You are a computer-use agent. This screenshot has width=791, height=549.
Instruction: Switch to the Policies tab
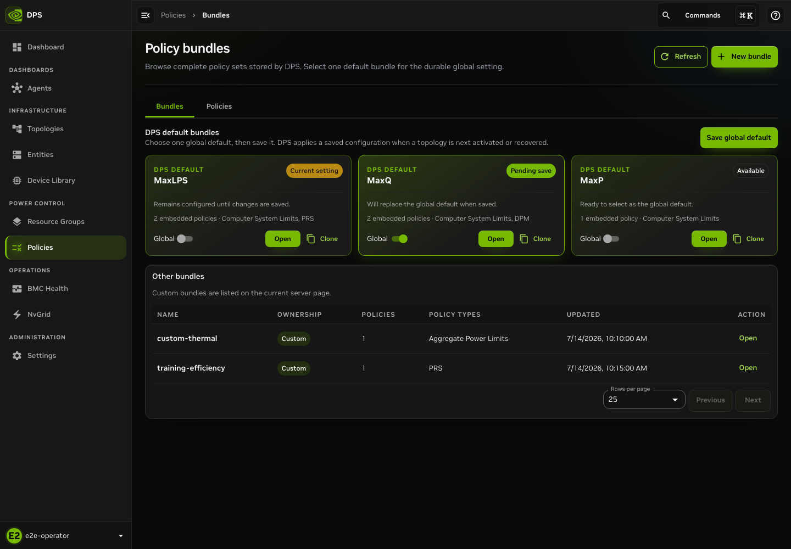point(219,107)
